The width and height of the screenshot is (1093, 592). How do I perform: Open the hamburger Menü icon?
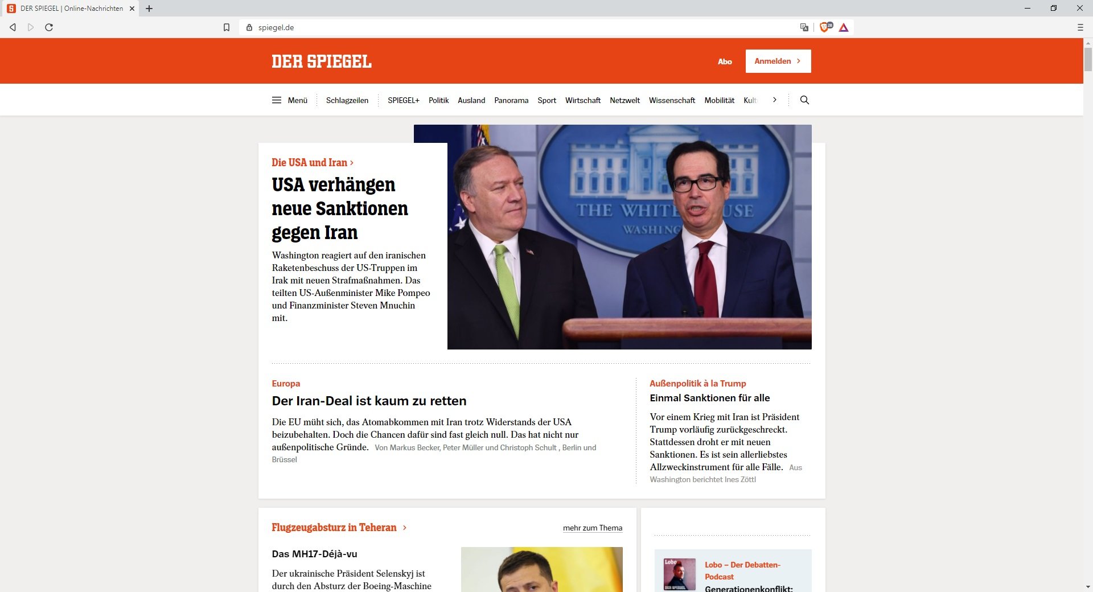click(277, 100)
